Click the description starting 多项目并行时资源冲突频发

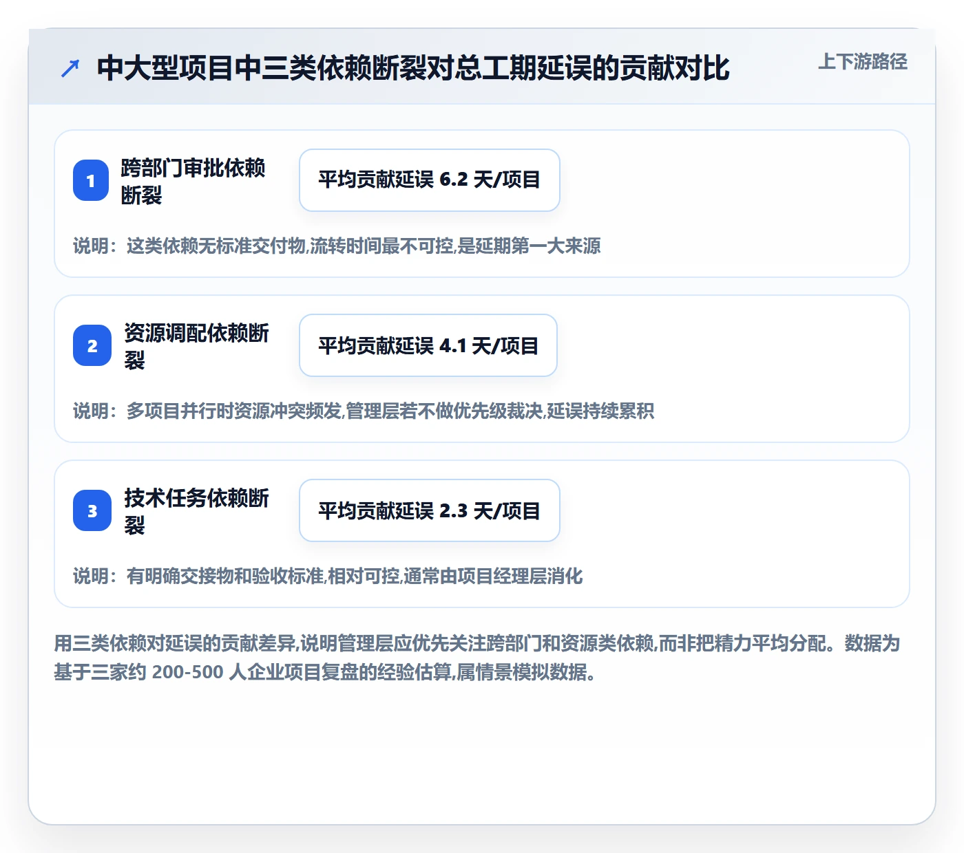pos(364,411)
